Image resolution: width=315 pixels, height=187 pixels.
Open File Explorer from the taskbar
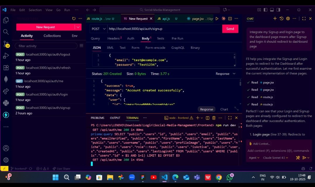110,177
